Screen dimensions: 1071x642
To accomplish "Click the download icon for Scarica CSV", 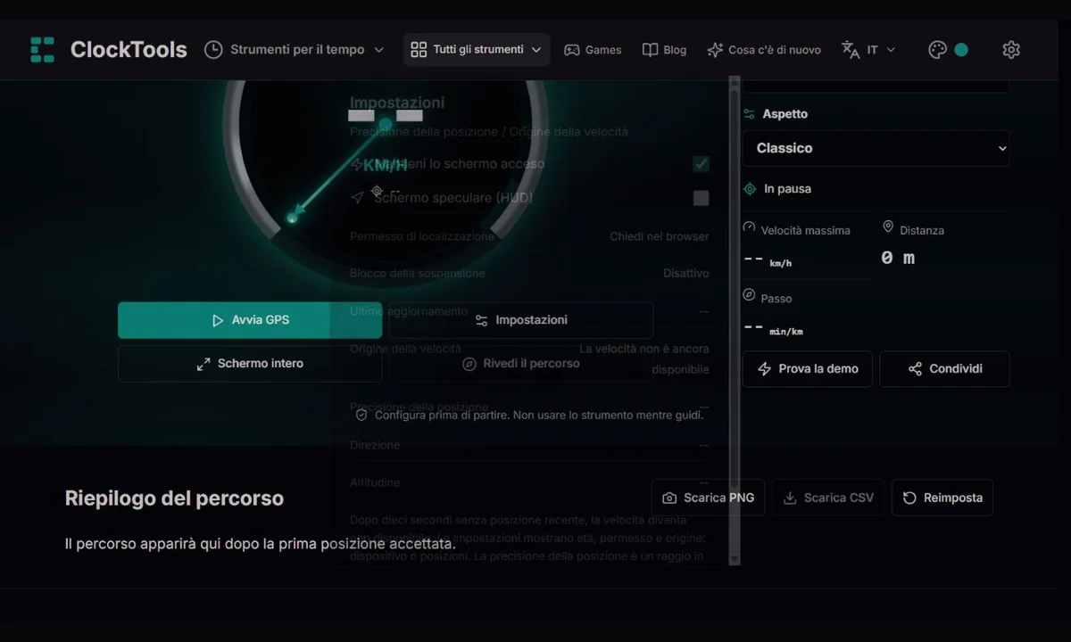I will 790,498.
